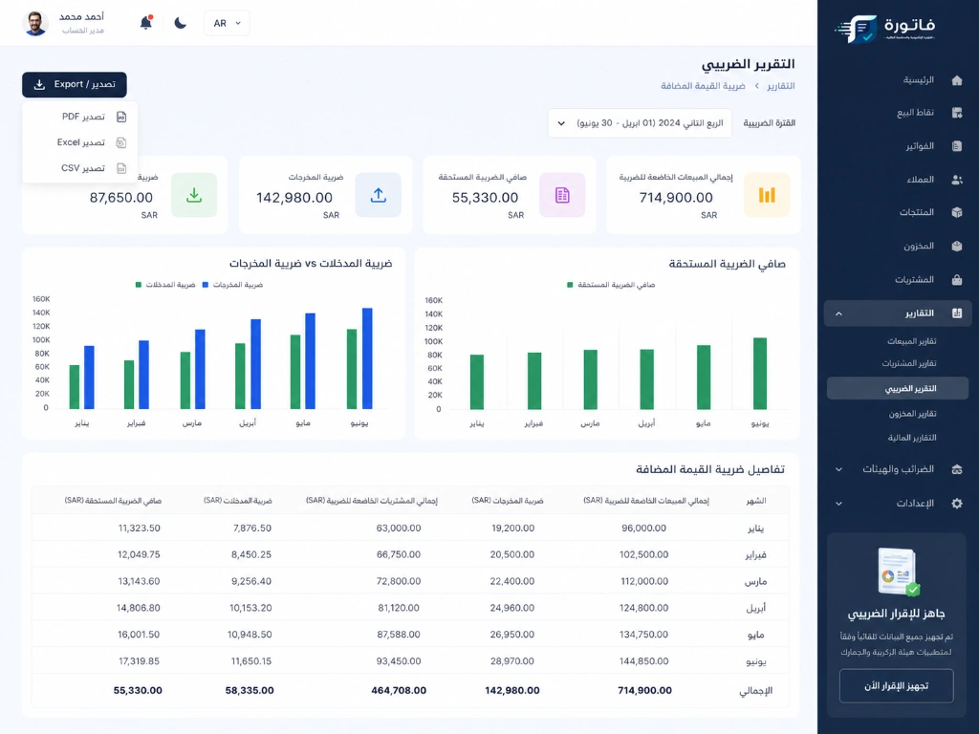This screenshot has height=734, width=979.
Task: Click the blue upload icon on output tax card
Action: [x=379, y=195]
